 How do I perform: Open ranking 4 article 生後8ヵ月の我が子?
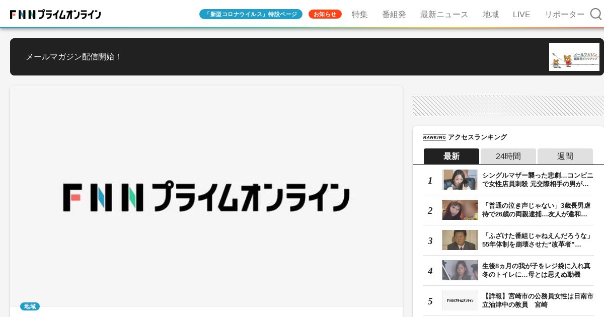[x=537, y=270]
